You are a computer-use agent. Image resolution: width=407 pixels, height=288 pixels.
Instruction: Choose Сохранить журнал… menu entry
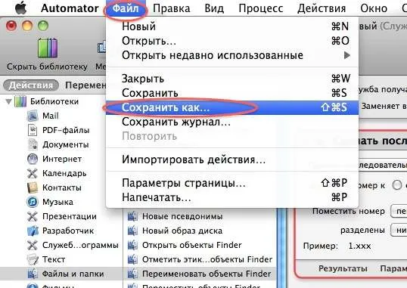(x=232, y=122)
